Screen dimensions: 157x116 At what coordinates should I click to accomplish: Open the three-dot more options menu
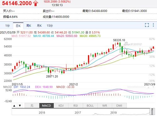[153, 25]
